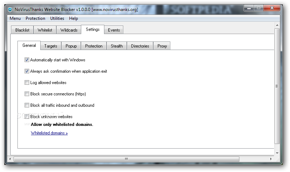Open the Stealth settings sub-tab
The width and height of the screenshot is (290, 172).
(117, 46)
